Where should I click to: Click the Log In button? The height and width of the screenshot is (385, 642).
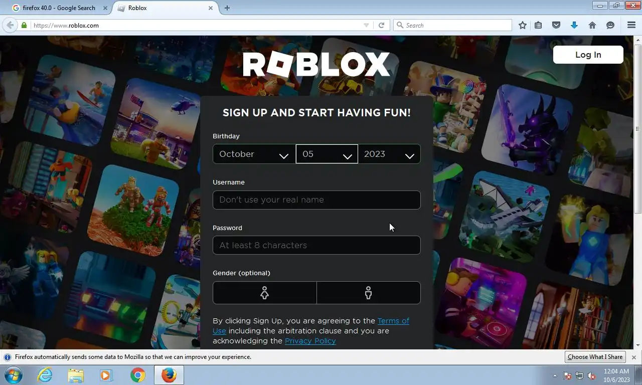click(588, 55)
